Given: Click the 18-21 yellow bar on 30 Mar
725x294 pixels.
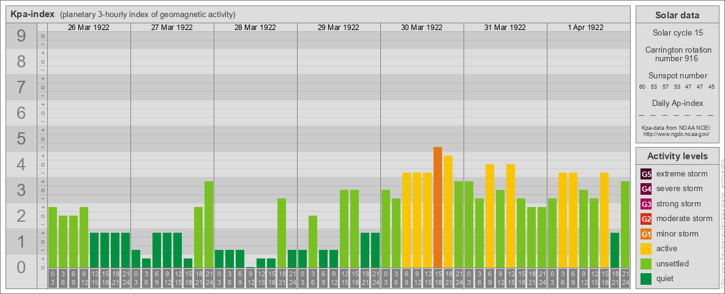Looking at the screenshot, I should (448, 212).
